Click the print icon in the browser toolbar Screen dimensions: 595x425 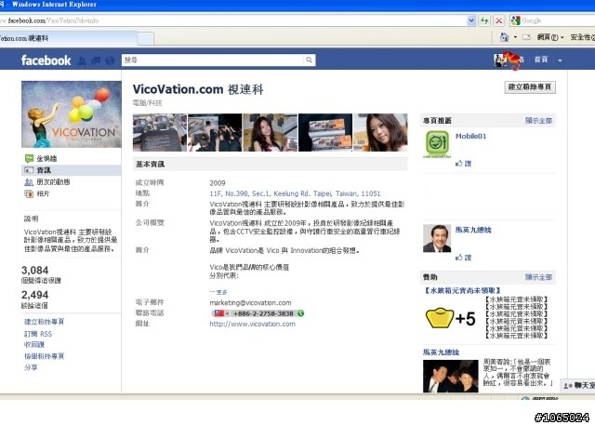(x=526, y=37)
